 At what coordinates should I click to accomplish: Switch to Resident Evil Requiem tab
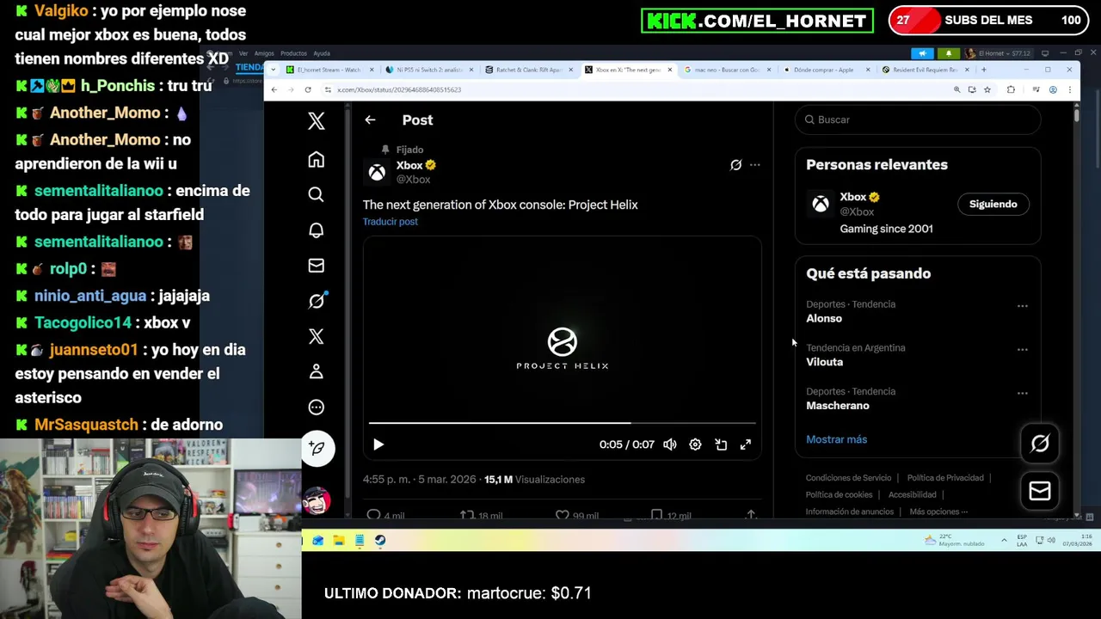[926, 70]
